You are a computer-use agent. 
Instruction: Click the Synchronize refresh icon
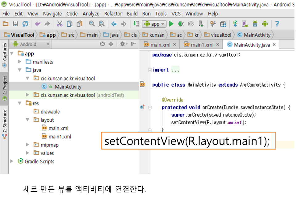coord(25,24)
